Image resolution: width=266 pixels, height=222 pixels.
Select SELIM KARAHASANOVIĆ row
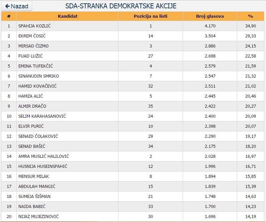tap(42, 116)
